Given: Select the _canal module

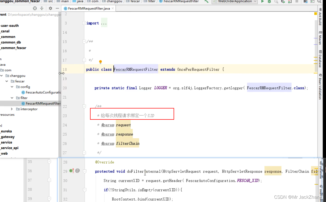Looking at the screenshot, I should [5, 31].
